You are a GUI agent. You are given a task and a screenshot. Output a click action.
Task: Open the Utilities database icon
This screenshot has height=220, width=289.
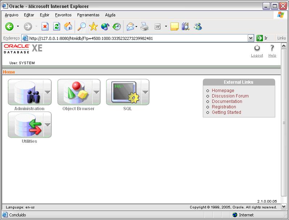[26, 125]
